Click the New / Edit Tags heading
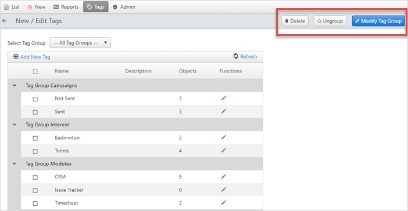This screenshot has height=211, width=408. tap(39, 21)
